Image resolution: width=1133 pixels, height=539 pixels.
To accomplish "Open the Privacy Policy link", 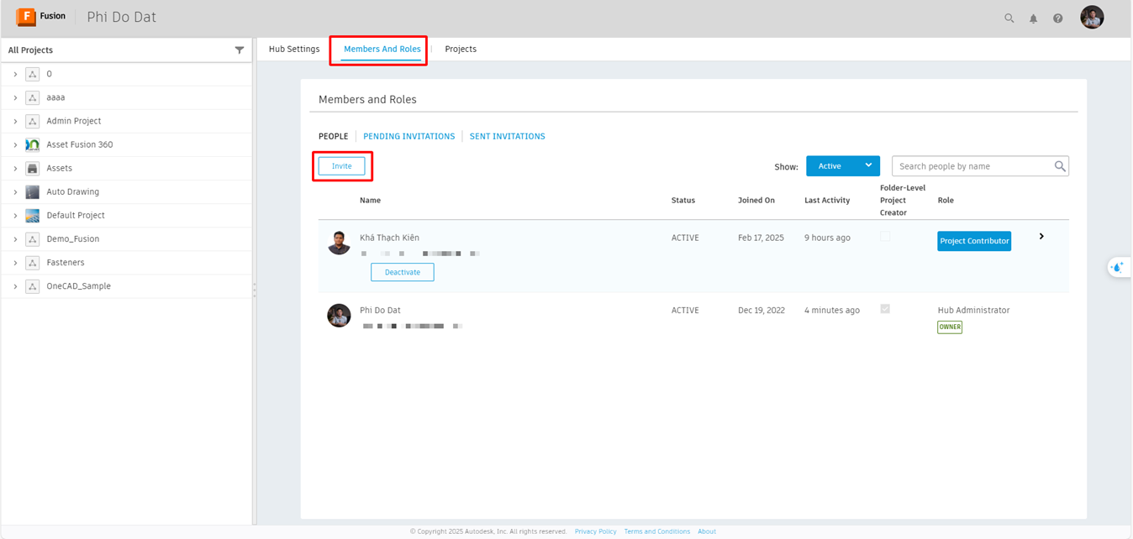I will tap(596, 531).
